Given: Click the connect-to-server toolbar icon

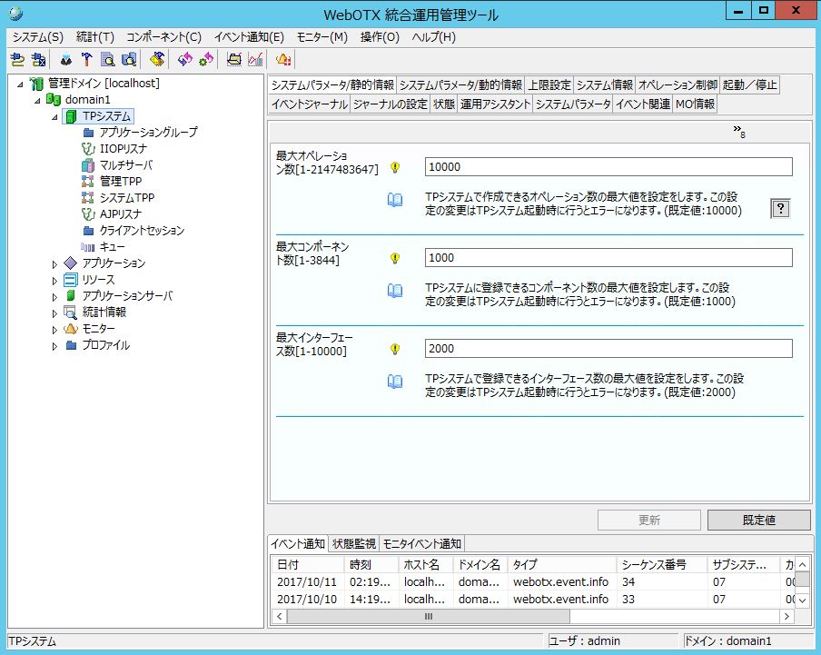Looking at the screenshot, I should pyautogui.click(x=17, y=60).
